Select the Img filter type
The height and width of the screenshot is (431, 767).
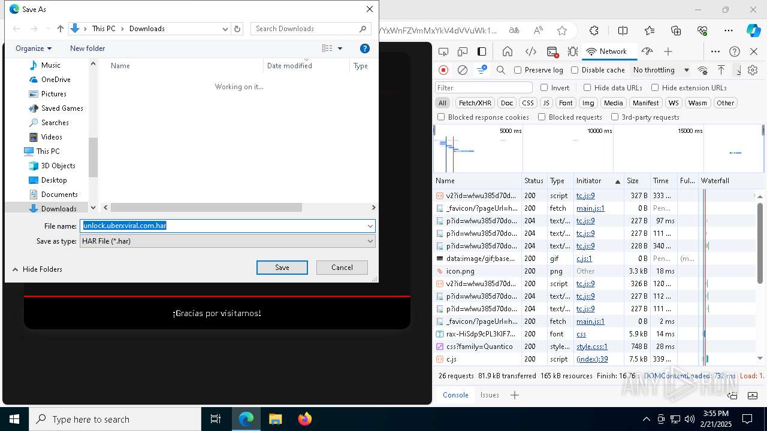click(588, 103)
